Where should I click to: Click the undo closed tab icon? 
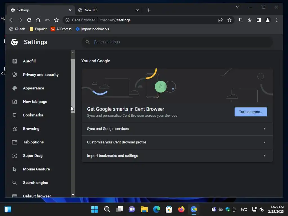pyautogui.click(x=47, y=20)
